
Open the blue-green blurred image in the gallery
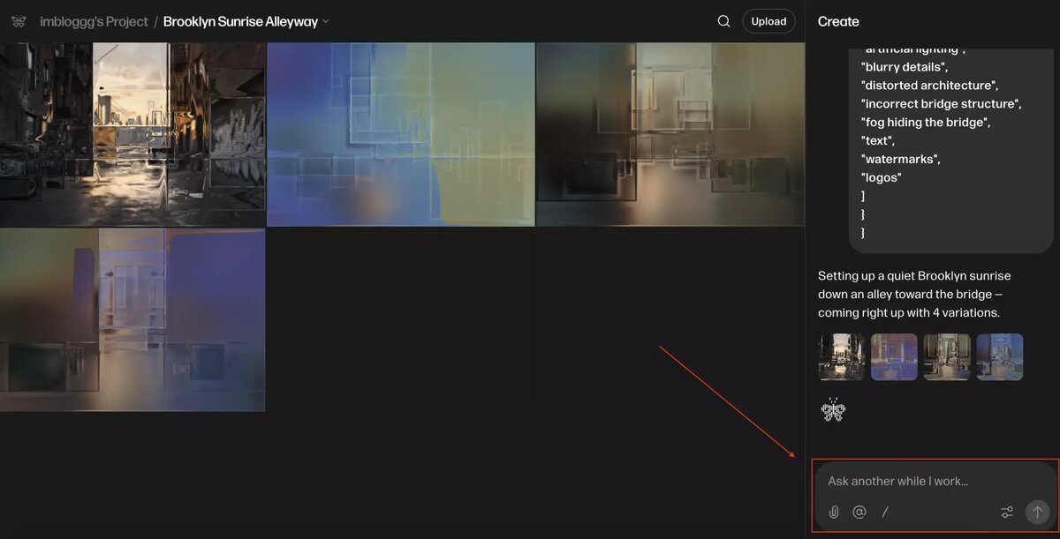coord(401,134)
